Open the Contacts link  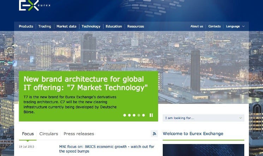pos(215,26)
